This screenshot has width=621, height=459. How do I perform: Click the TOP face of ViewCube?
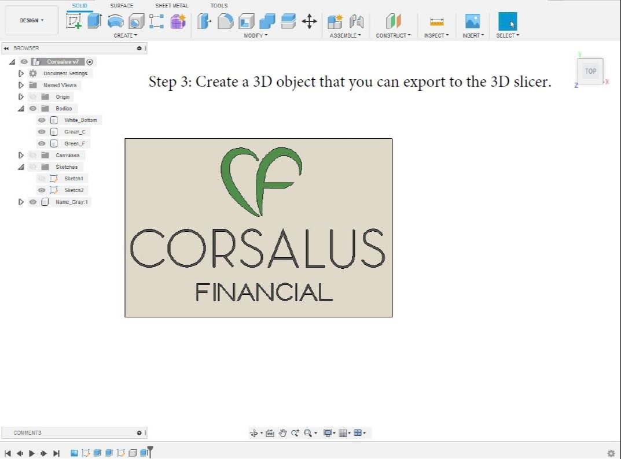coord(590,72)
